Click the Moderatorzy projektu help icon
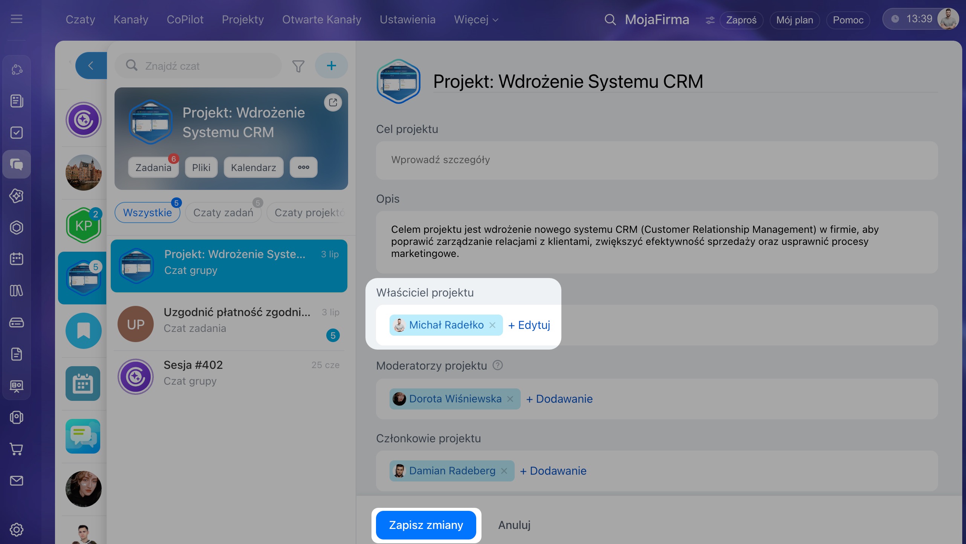 498,365
